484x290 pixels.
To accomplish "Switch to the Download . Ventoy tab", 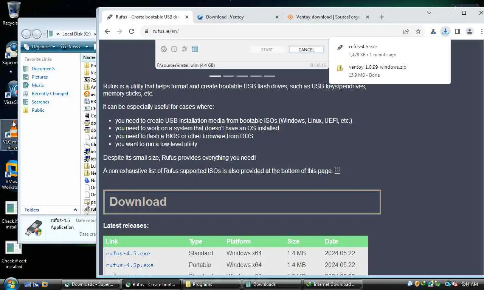I will pos(237,17).
